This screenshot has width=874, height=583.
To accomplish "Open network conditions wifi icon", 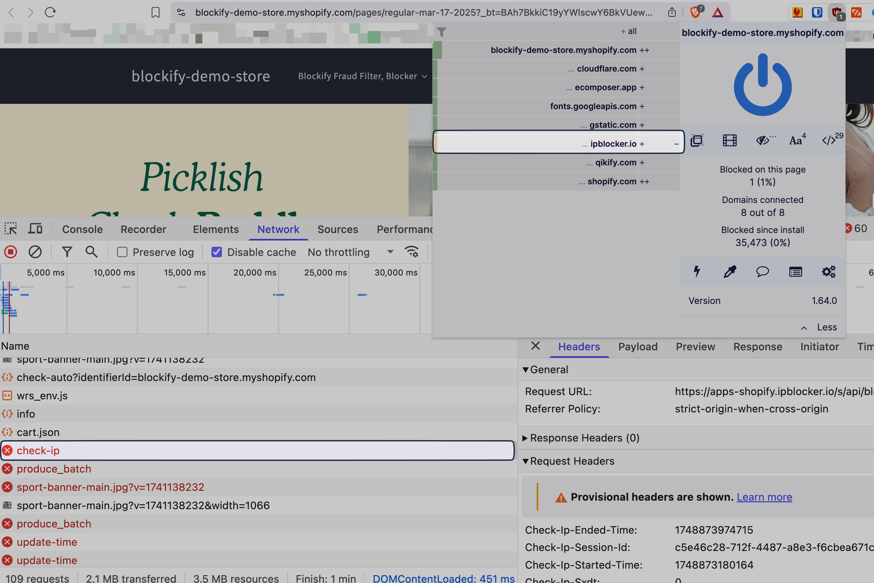I will (x=412, y=252).
